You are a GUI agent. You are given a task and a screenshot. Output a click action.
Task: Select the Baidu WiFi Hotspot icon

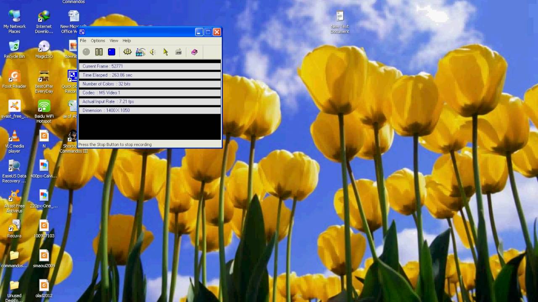tap(44, 112)
